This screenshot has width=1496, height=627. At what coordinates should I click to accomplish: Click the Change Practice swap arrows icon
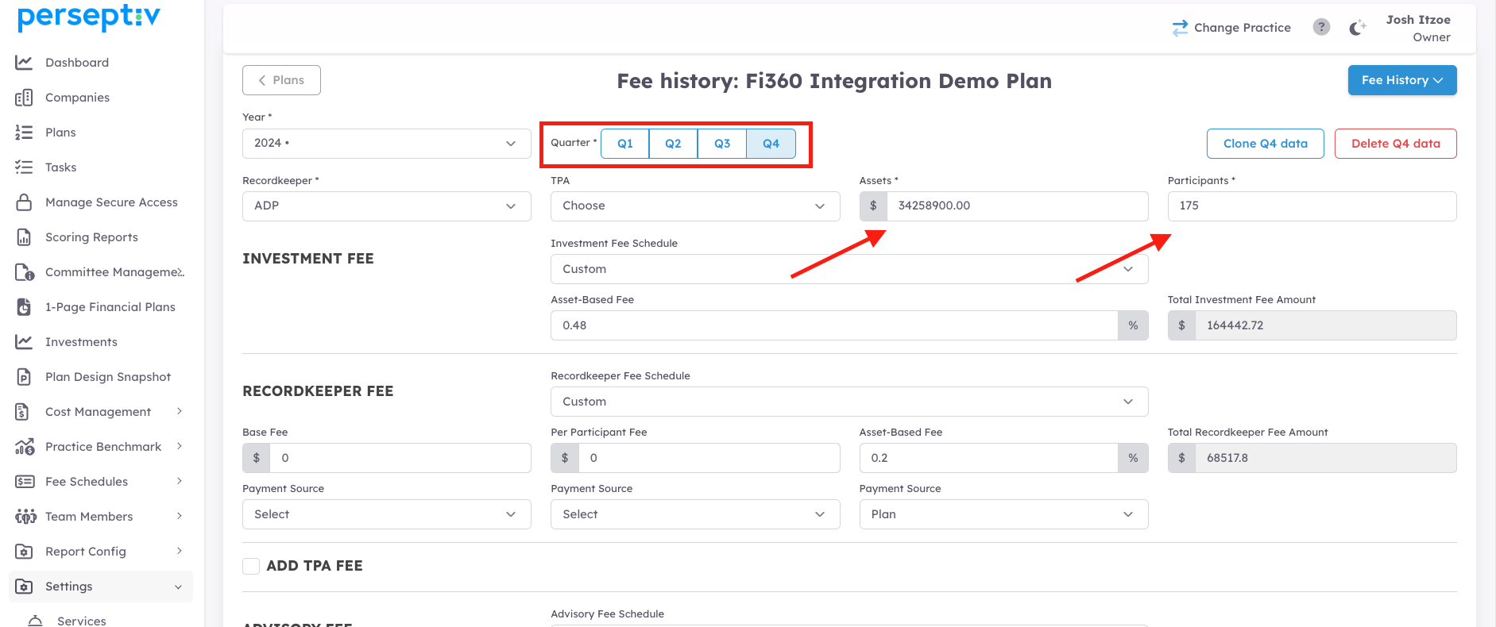[x=1180, y=28]
